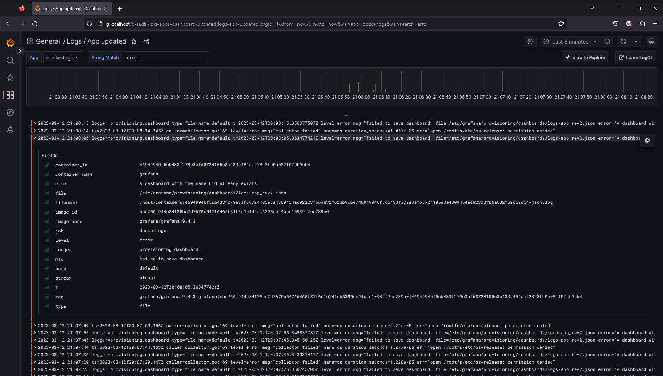Open Firefox application menu
This screenshot has height=376, width=663.
655,24
